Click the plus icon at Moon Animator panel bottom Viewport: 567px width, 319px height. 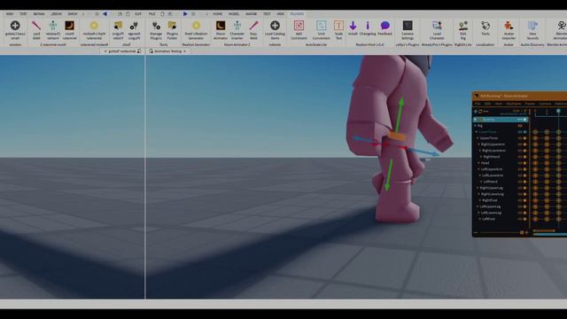tap(526, 232)
